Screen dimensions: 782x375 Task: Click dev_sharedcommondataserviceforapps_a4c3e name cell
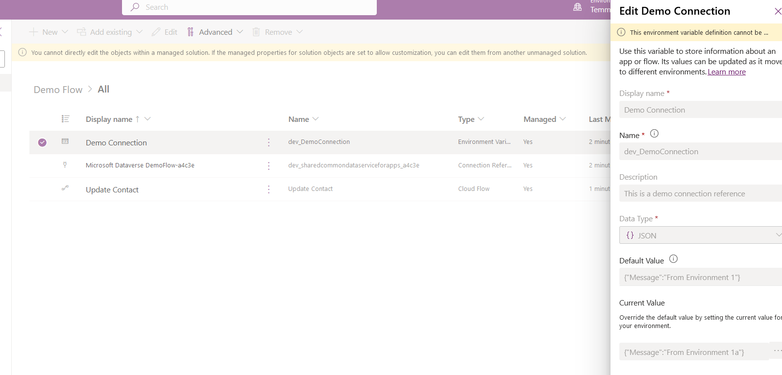click(x=354, y=165)
